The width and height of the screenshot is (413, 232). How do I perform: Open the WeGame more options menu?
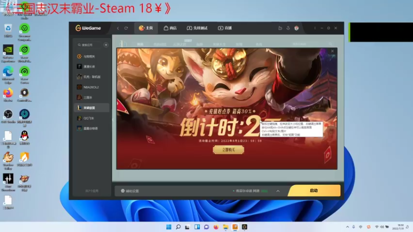pyautogui.click(x=315, y=28)
